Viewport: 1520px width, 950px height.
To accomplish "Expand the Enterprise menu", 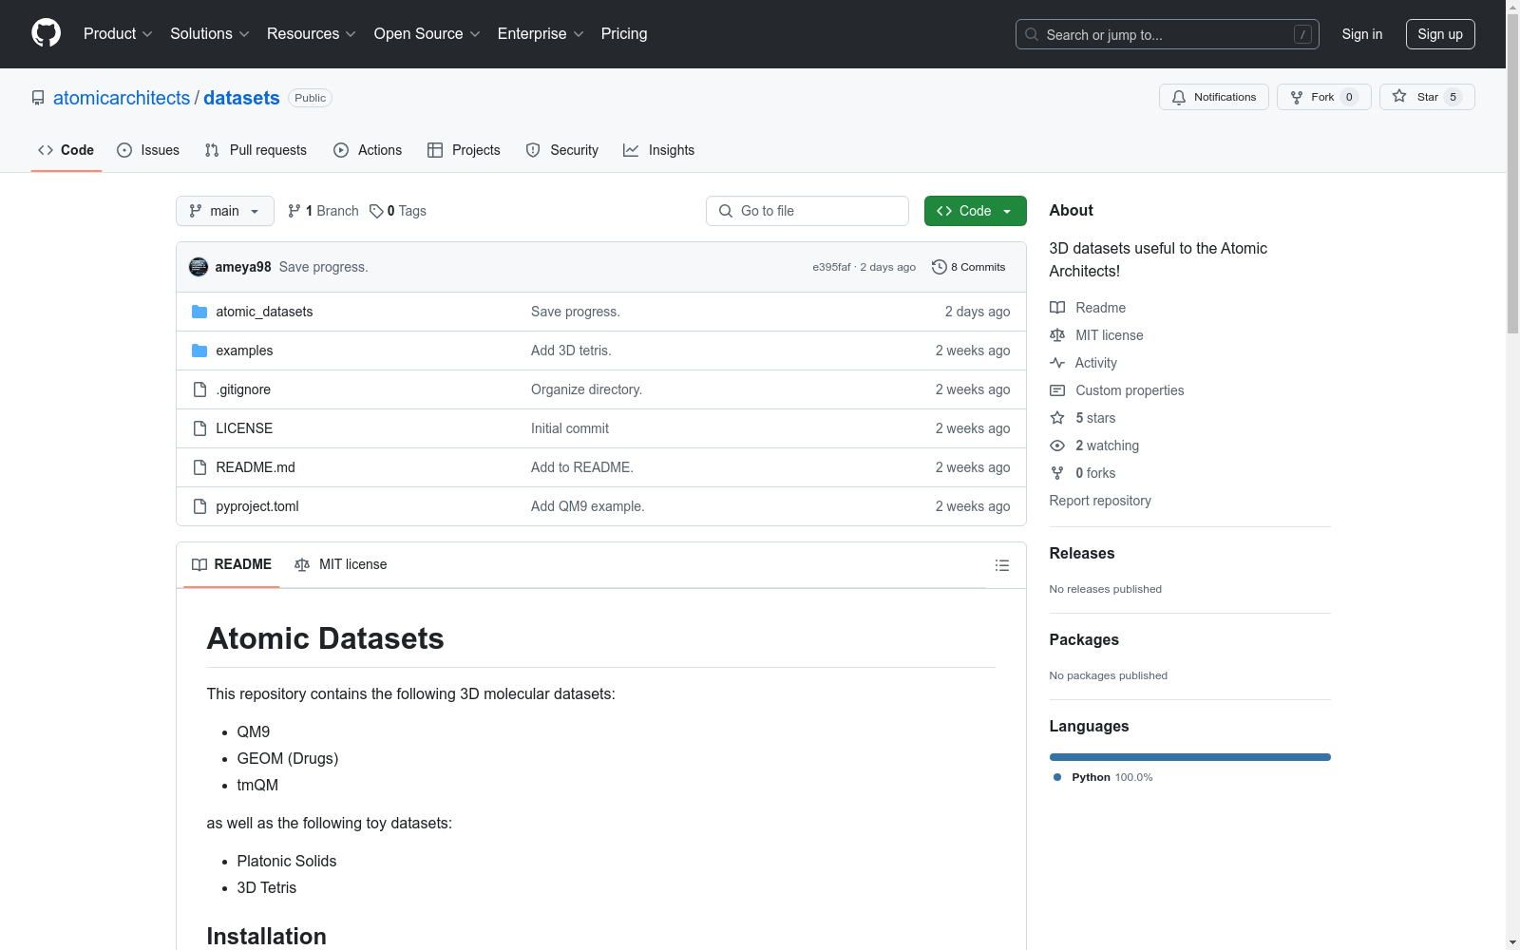I will coord(541,33).
